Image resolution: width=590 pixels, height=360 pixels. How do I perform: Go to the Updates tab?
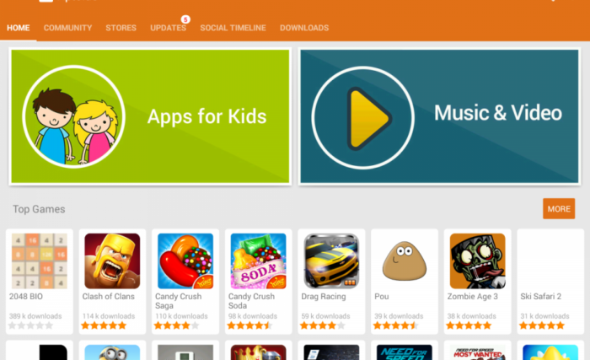(168, 28)
